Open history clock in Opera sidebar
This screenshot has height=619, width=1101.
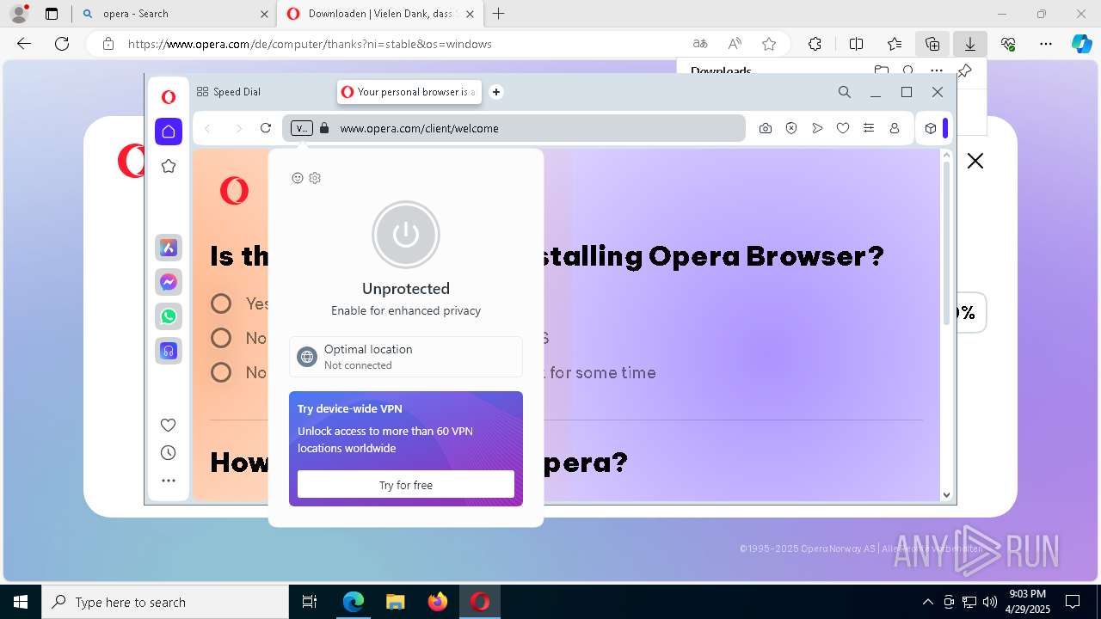(x=169, y=453)
